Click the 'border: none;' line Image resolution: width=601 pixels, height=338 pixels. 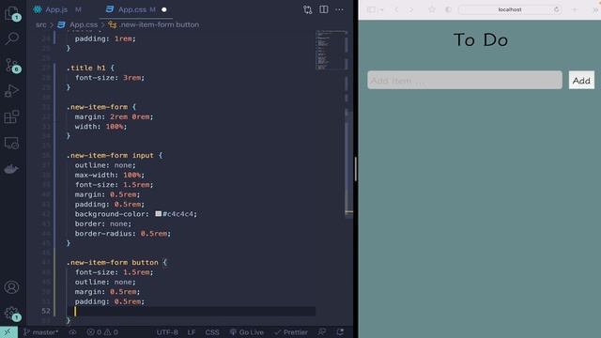point(103,223)
